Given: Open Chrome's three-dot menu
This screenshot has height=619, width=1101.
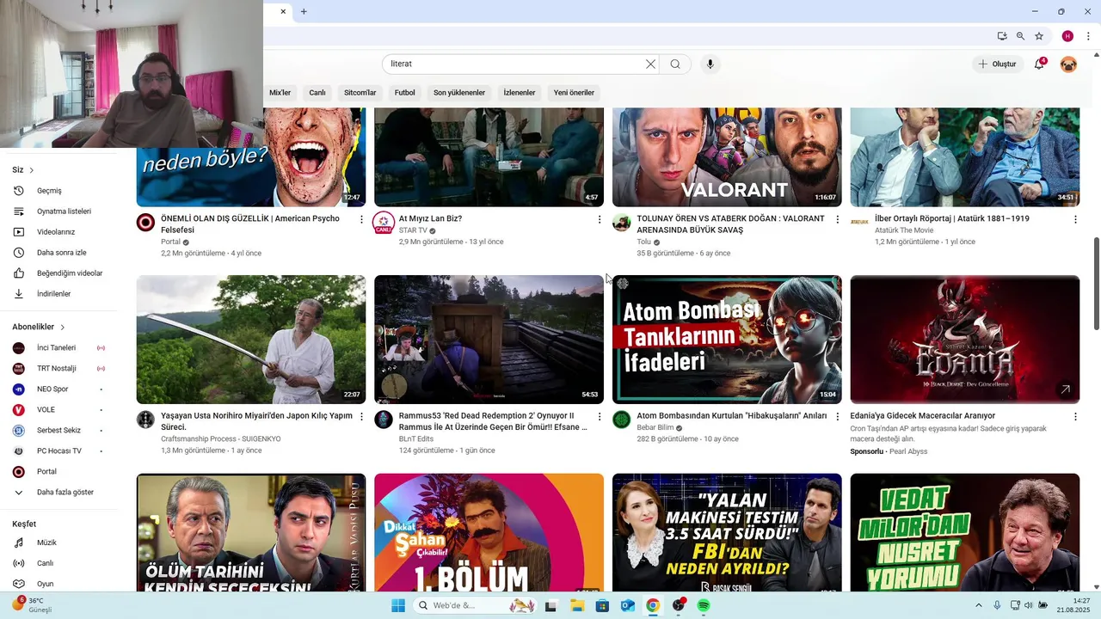Looking at the screenshot, I should [1089, 36].
